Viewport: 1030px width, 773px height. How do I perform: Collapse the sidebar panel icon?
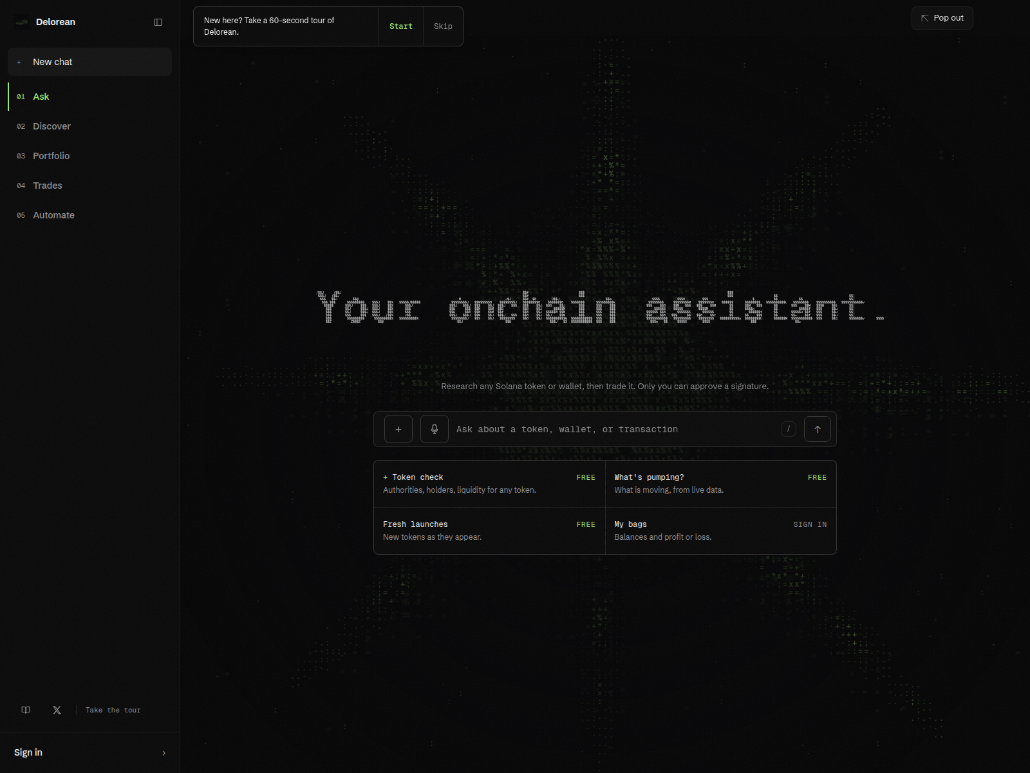pyautogui.click(x=158, y=22)
